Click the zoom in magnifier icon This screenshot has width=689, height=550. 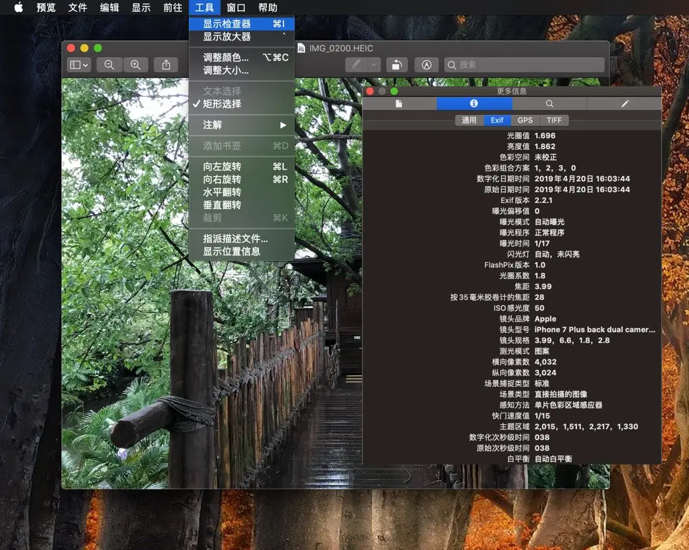click(136, 65)
